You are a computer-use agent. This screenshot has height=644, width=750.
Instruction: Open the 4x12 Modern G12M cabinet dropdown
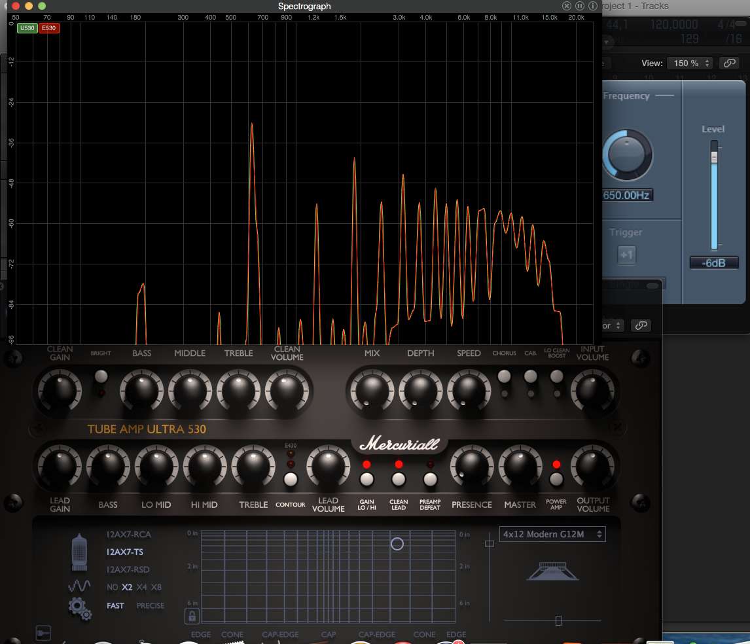(552, 534)
